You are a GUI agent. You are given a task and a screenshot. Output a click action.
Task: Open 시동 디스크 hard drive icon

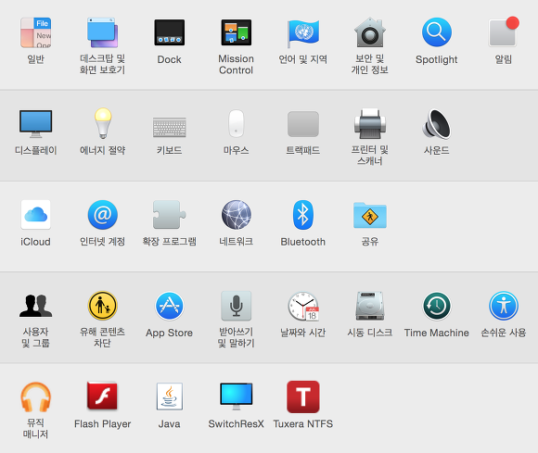tap(370, 306)
